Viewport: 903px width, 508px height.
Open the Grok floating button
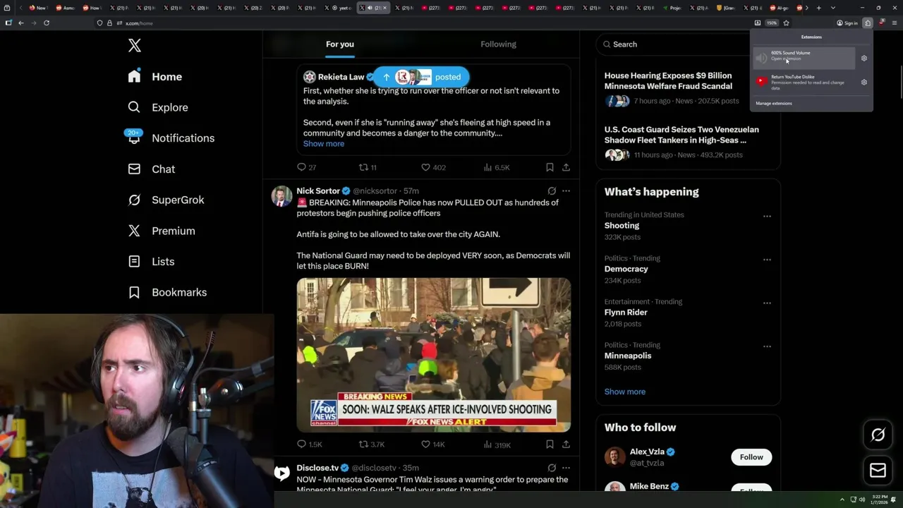[878, 435]
